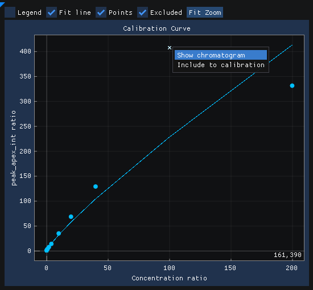
Task: Choose Include to calibration option
Action: 221,65
